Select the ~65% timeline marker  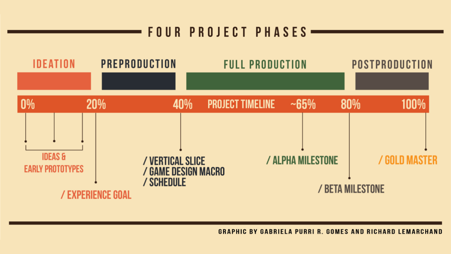click(x=303, y=104)
